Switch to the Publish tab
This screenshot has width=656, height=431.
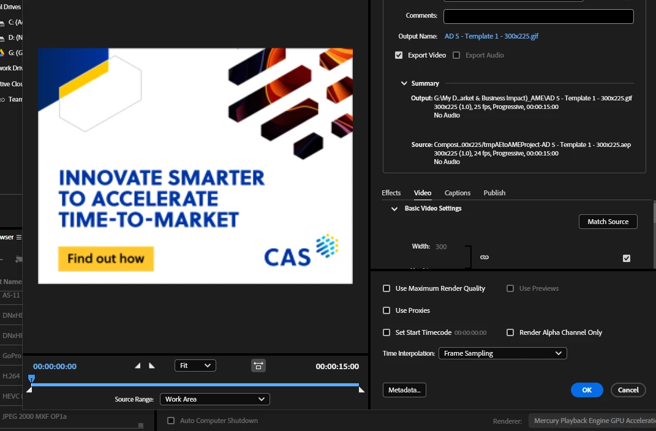pos(494,193)
